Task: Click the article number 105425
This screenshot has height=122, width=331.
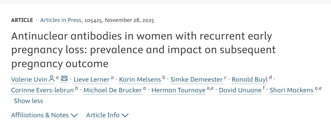Action: (93, 20)
